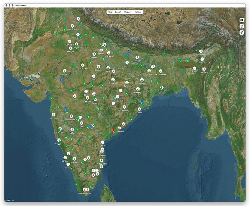Select the Rock and Storm distillery pin
This screenshot has width=250, height=206.
(72, 26)
